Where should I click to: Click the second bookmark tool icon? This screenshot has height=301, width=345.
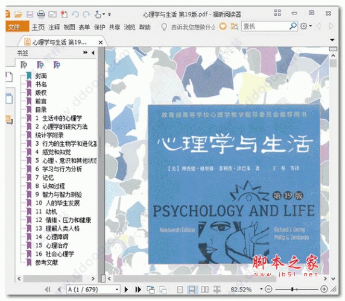40,65
